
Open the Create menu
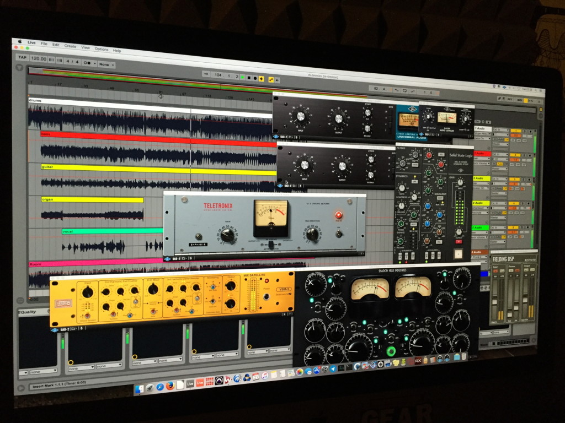click(x=70, y=46)
